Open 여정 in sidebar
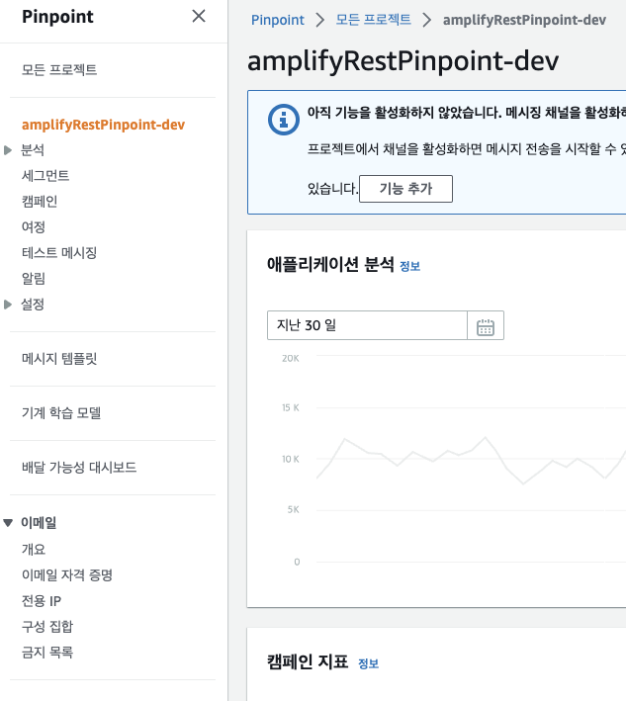 coord(33,227)
